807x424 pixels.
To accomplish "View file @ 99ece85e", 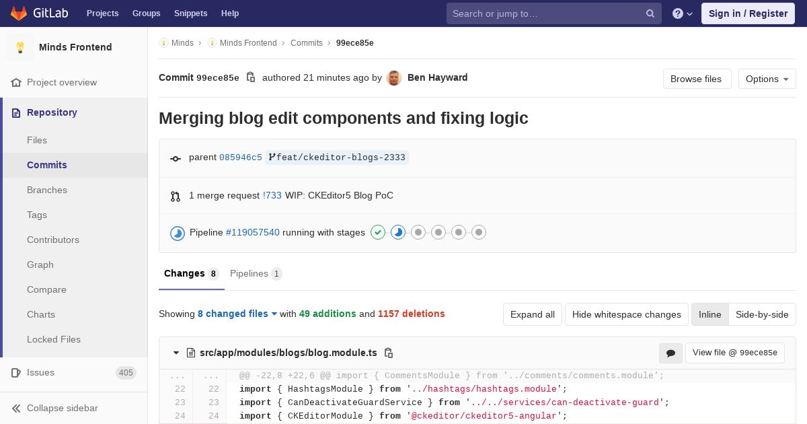I will point(735,353).
